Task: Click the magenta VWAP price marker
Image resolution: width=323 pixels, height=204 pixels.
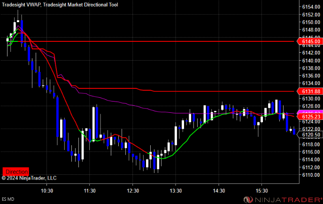Action: [x=310, y=112]
